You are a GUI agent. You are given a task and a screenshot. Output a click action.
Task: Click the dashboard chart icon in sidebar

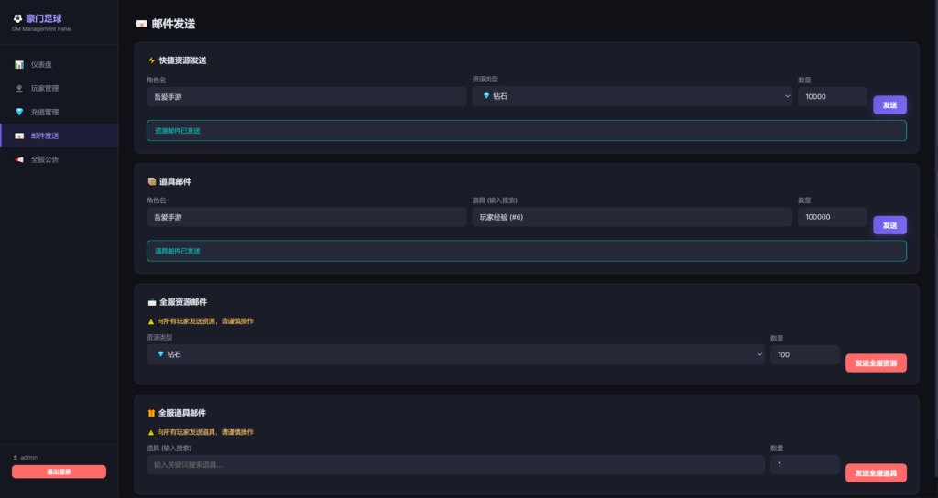click(x=19, y=65)
